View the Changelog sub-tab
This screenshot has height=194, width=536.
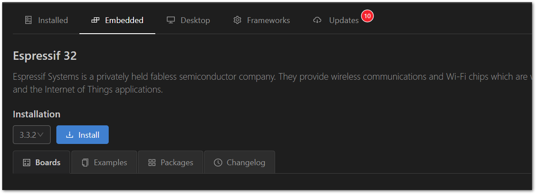point(240,163)
